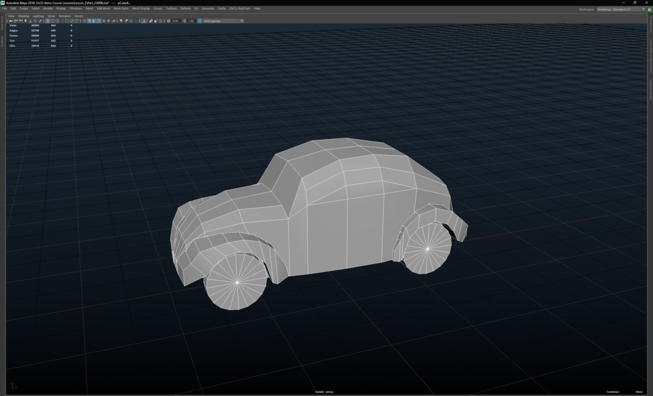Click the select camera icon in panel toolbar
This screenshot has width=653, height=396.
coord(11,21)
